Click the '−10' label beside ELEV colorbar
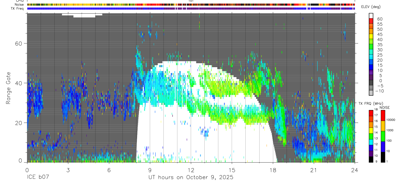This screenshot has width=399, height=184. coord(379,91)
